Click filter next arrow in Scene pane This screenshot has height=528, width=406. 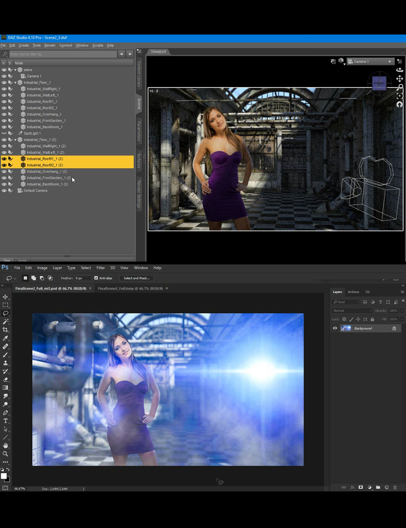pyautogui.click(x=130, y=54)
